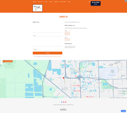Click the BADELL BADELL LLC heading
127x113 pixels.
coord(70,25)
